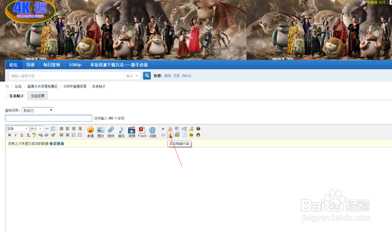
Task: Go to 超清大片资源免费区 in breadcrumb
Action: pyautogui.click(x=42, y=86)
